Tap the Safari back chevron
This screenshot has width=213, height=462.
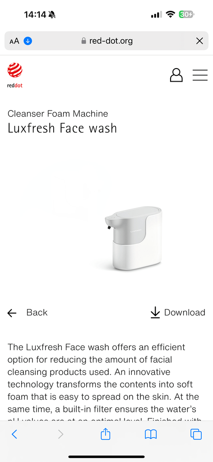(x=14, y=434)
